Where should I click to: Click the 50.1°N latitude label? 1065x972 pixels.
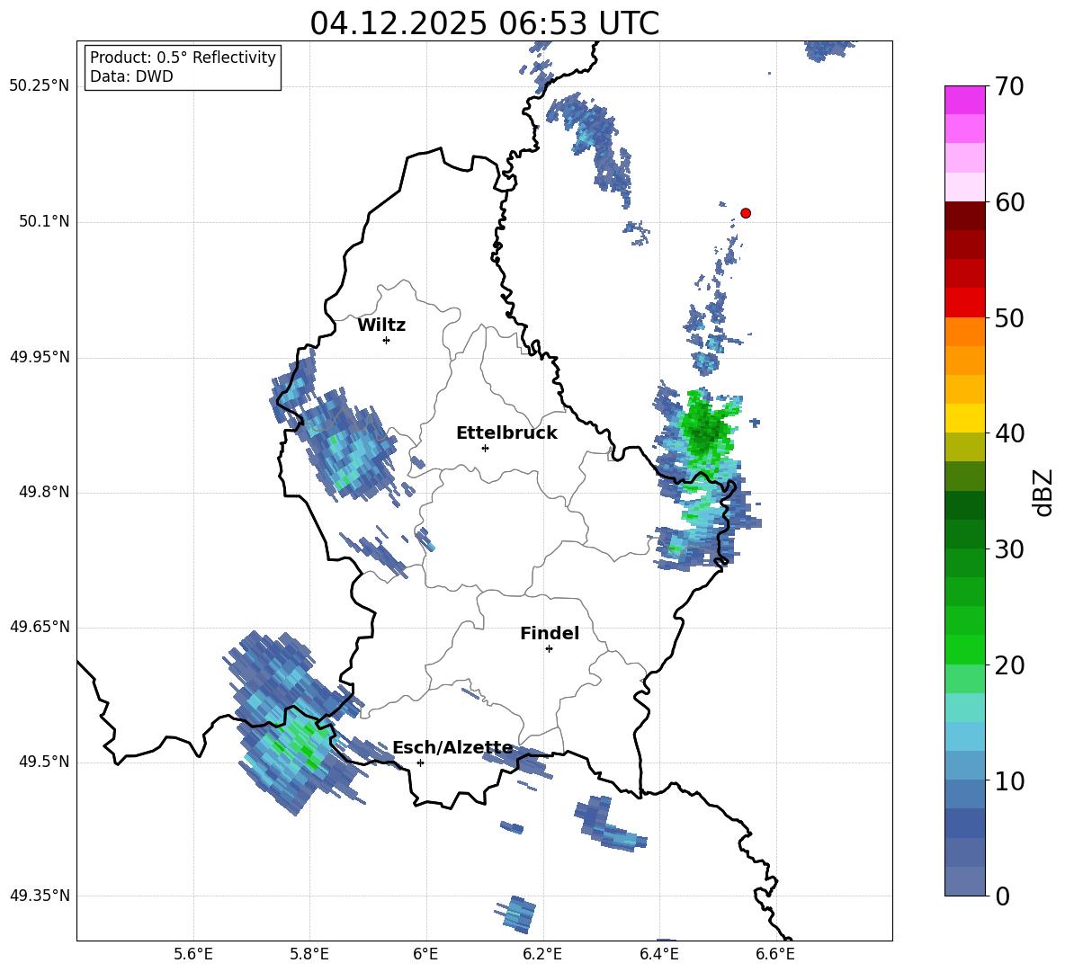coord(45,221)
